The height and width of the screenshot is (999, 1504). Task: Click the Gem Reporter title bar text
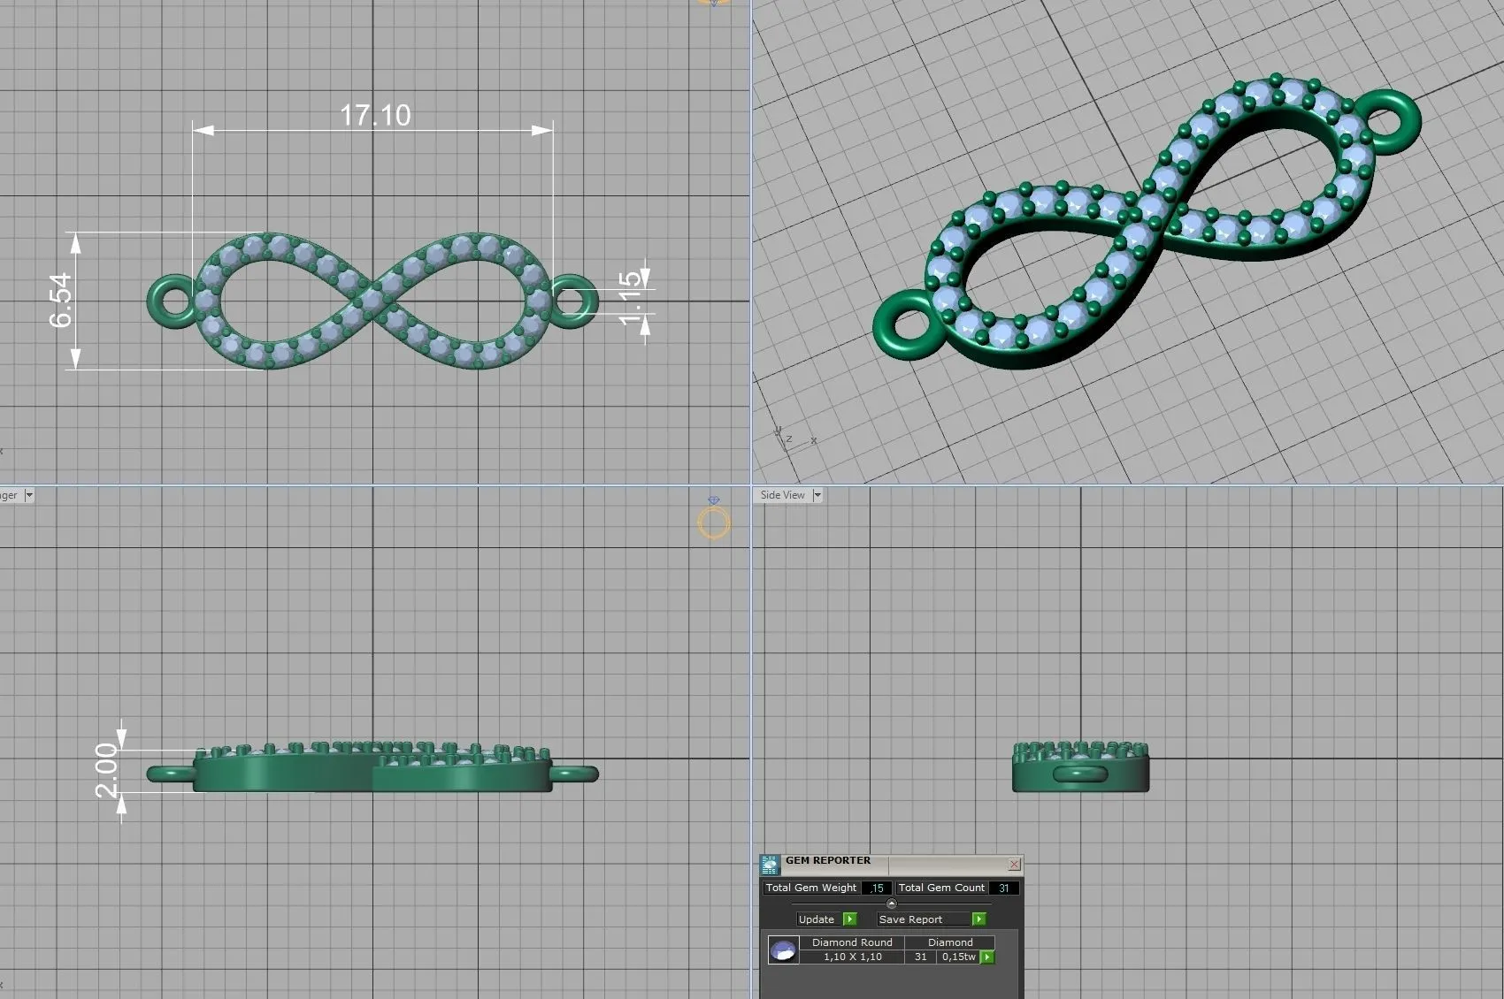(828, 860)
